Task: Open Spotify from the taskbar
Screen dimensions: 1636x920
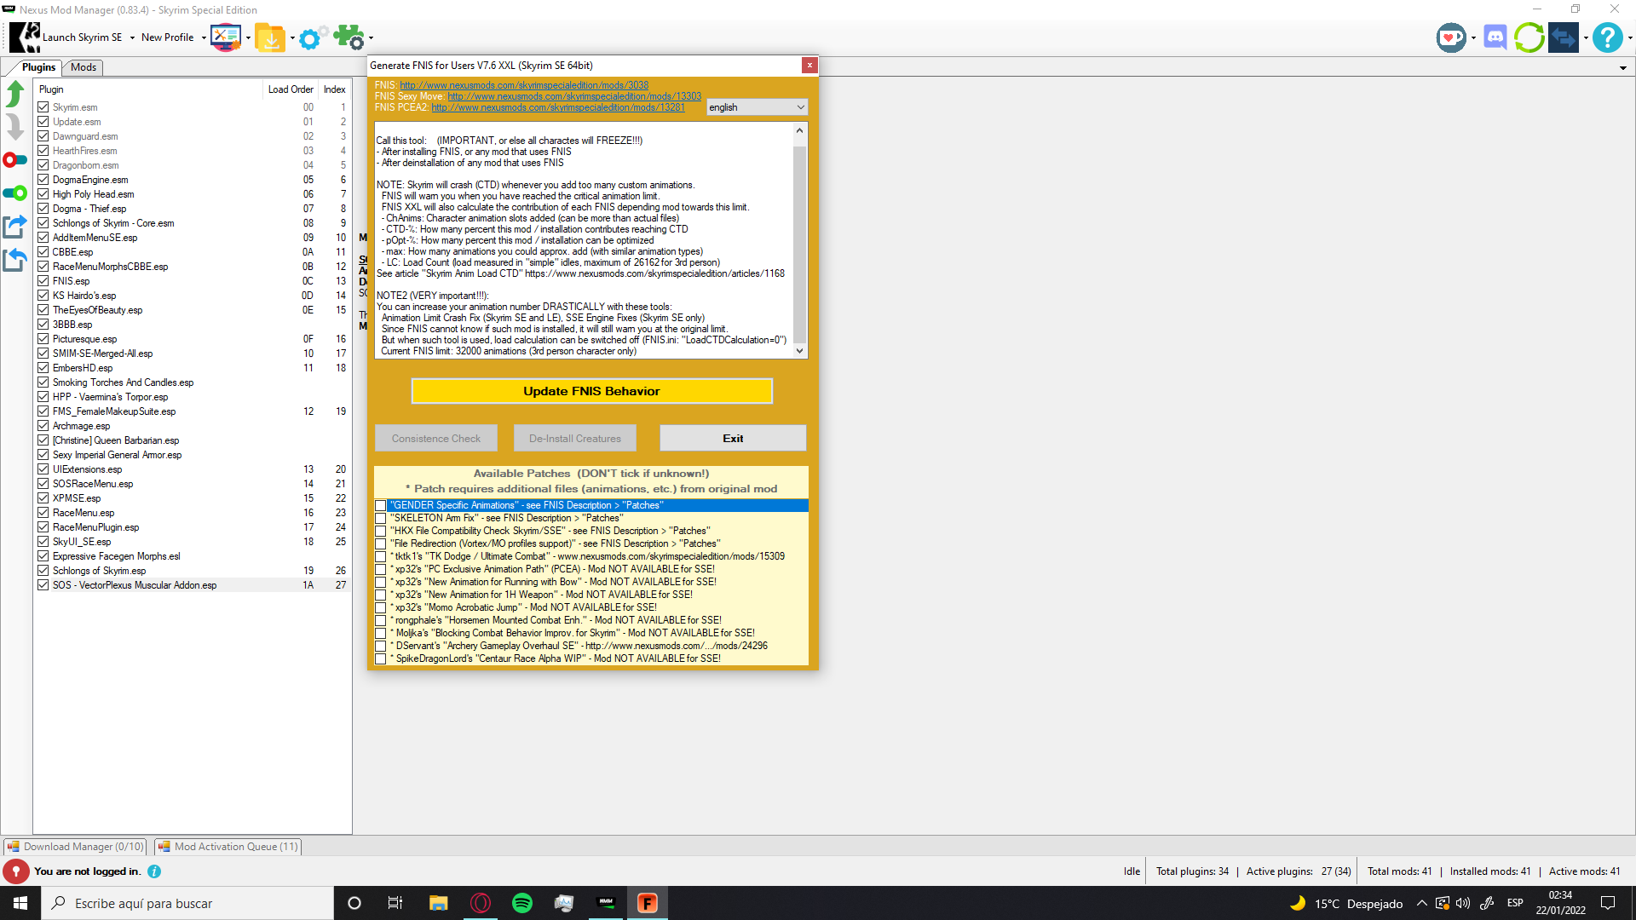Action: 522,903
